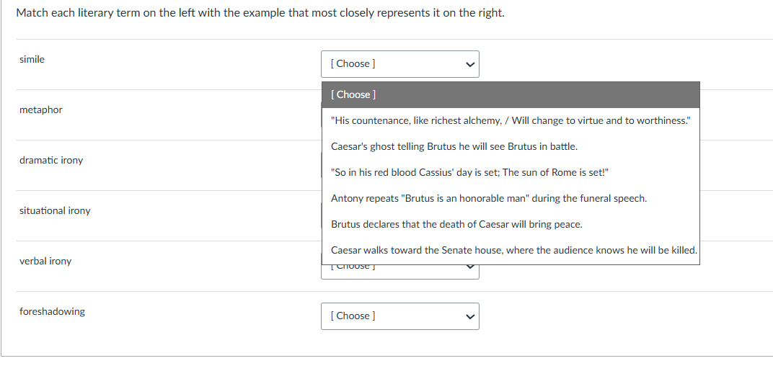This screenshot has width=773, height=366.
Task: Click the verbal irony dropdown chevron arrow
Action: [x=470, y=269]
